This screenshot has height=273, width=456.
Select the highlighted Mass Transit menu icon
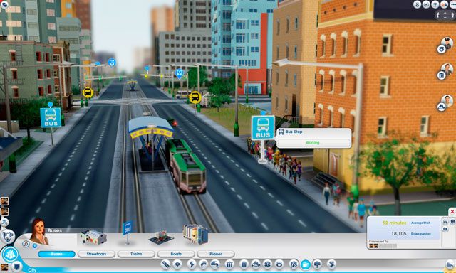[x=306, y=264]
